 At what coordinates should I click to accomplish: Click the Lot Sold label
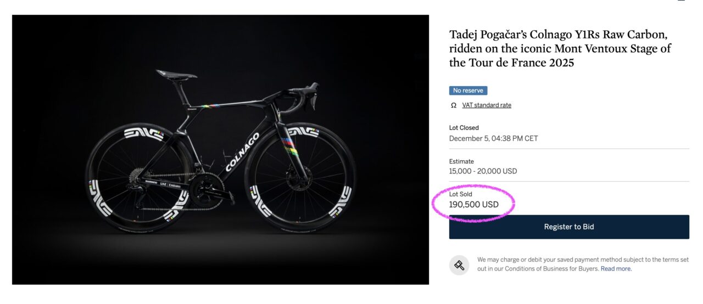click(460, 194)
